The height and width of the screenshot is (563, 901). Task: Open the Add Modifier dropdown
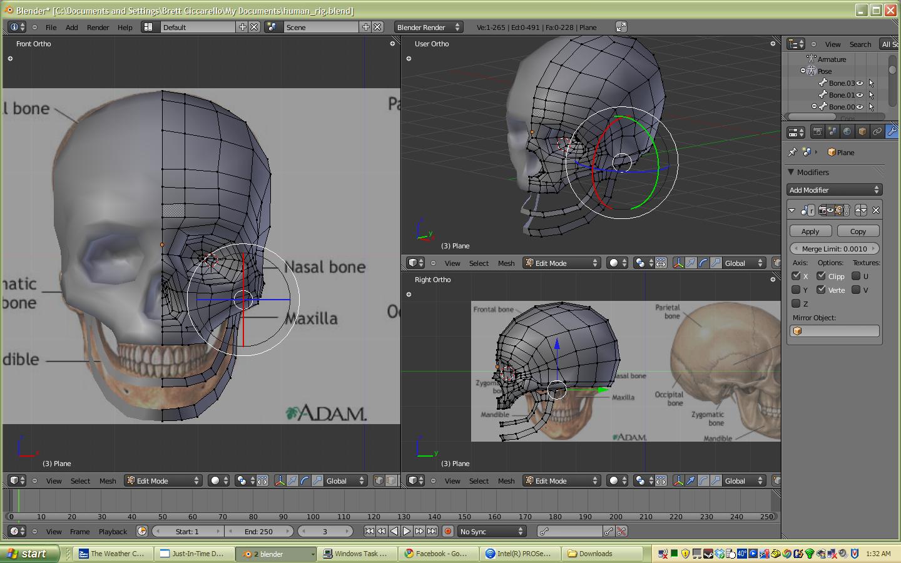[x=835, y=190]
